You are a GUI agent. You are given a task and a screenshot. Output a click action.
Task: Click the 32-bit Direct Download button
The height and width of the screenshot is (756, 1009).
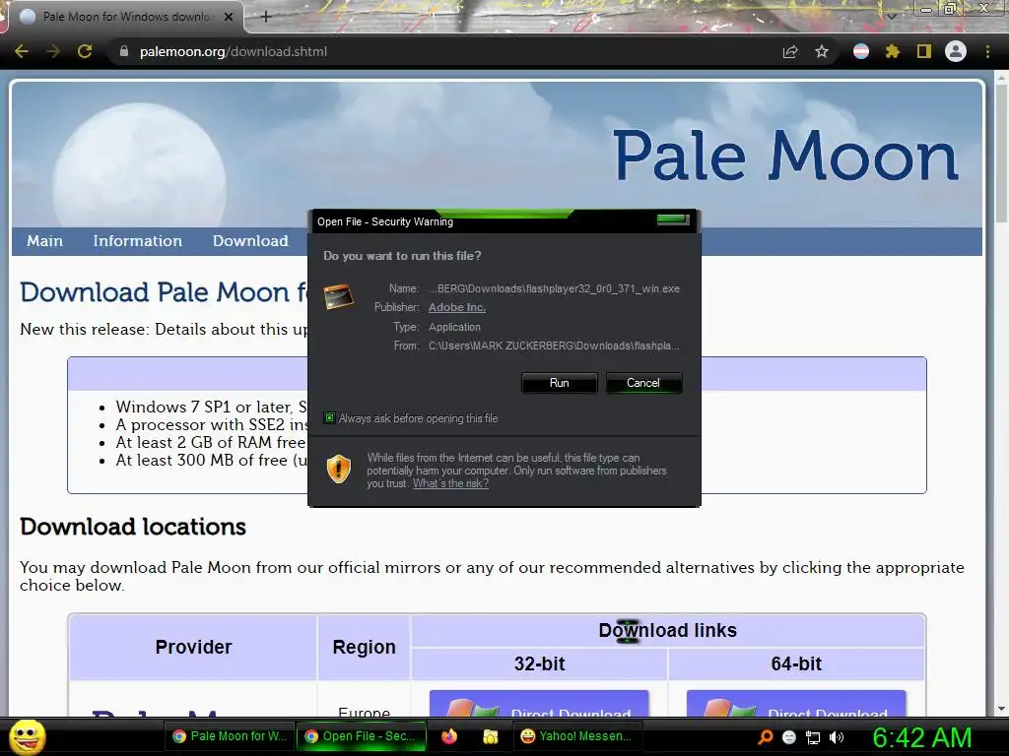[539, 705]
